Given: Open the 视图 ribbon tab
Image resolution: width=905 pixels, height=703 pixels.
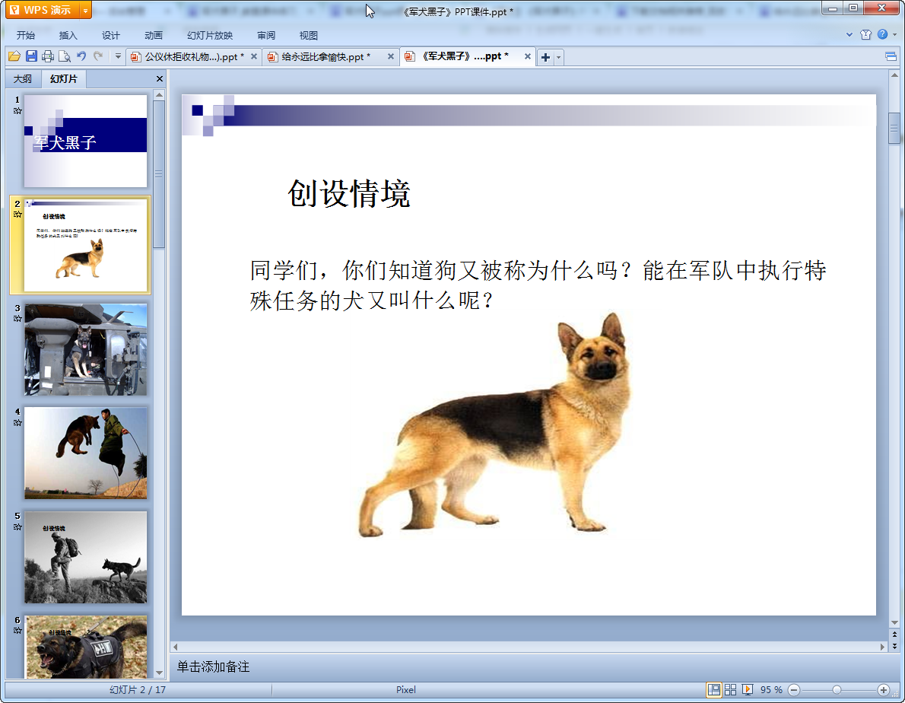Looking at the screenshot, I should coord(309,35).
